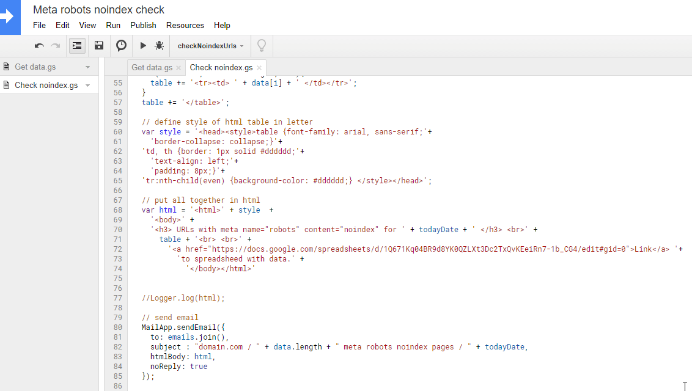Open the checkNoindexUrls function dropdown
692x391 pixels.
pyautogui.click(x=210, y=46)
